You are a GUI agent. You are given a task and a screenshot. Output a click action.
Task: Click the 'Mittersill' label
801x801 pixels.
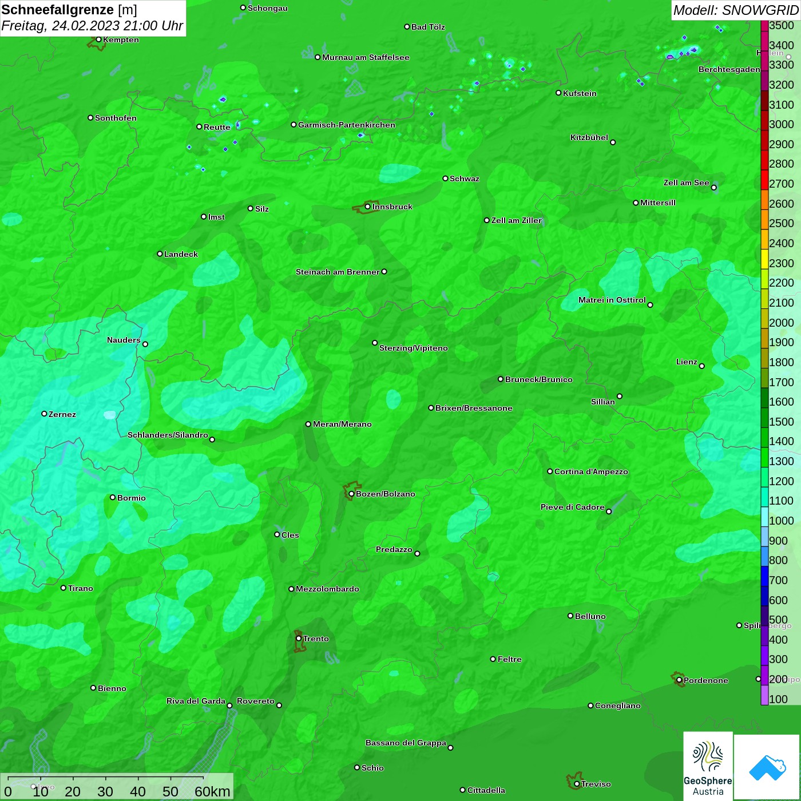point(658,203)
